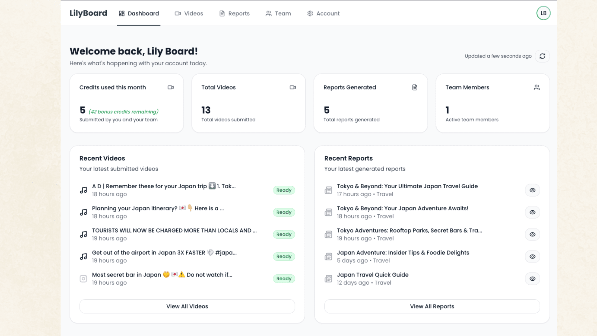
Task: Click people icon in Team Members card
Action: pyautogui.click(x=537, y=87)
